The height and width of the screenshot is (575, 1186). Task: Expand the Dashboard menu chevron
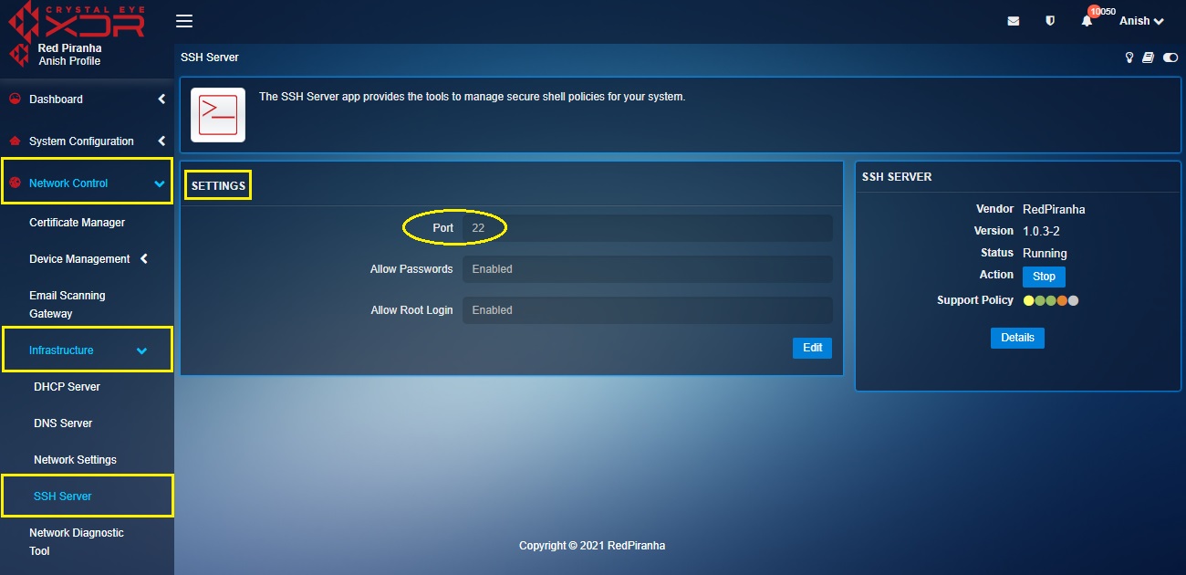pos(161,99)
